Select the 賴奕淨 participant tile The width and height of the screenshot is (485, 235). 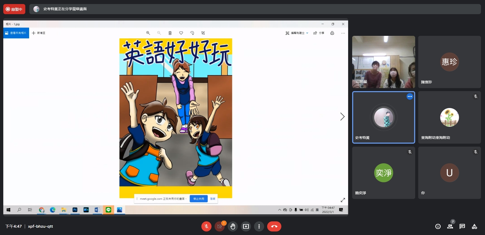point(384,173)
